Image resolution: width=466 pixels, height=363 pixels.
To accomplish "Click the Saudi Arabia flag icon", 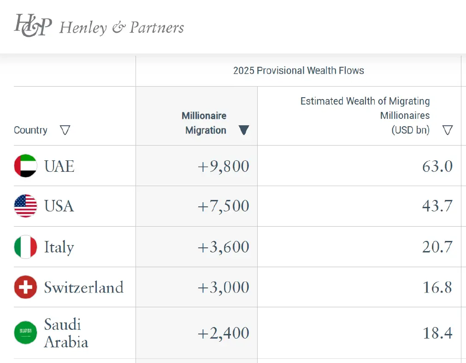I will [25, 333].
